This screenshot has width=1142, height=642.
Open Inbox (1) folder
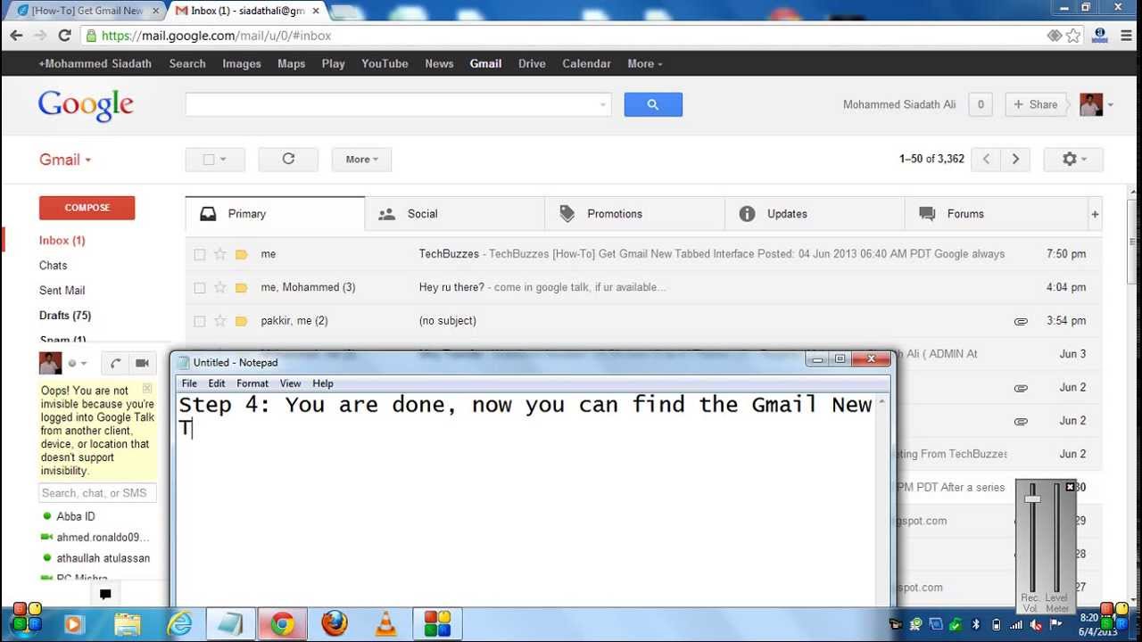point(62,241)
